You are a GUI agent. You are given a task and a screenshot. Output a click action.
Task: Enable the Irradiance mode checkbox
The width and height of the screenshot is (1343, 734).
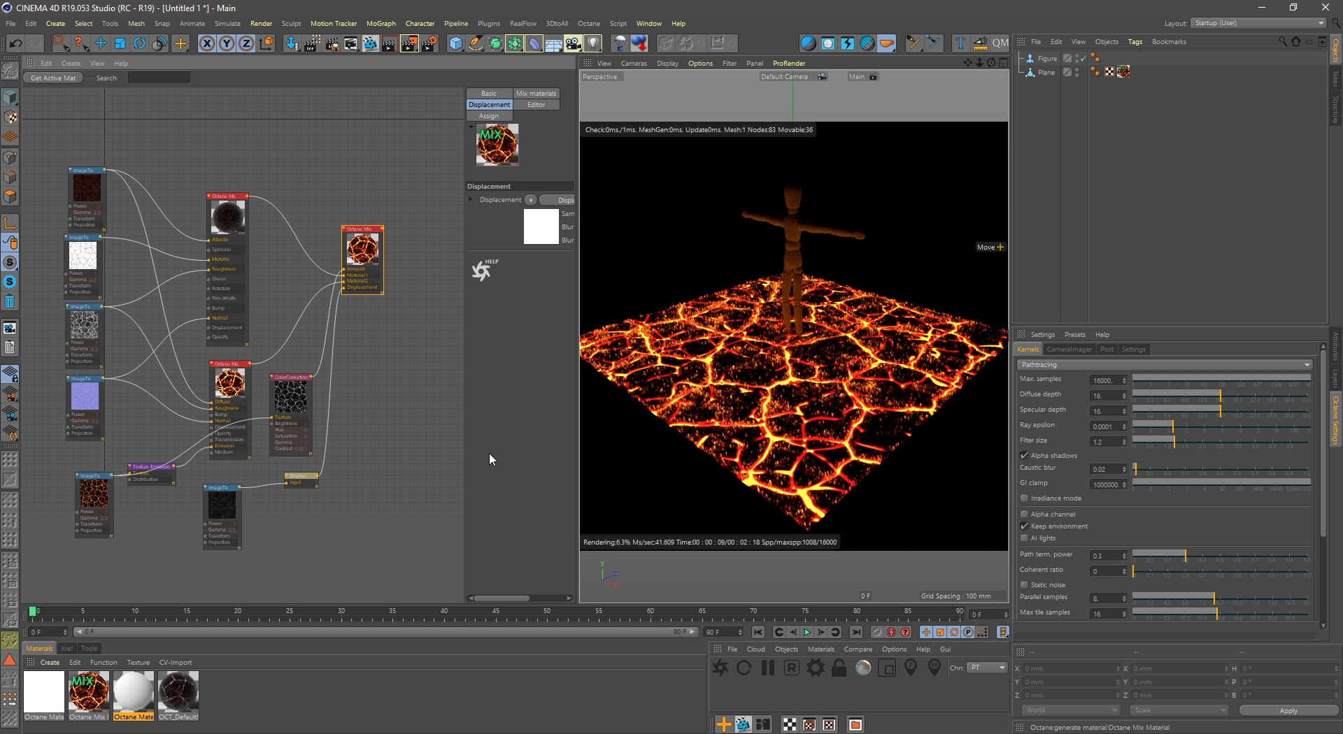(x=1025, y=498)
